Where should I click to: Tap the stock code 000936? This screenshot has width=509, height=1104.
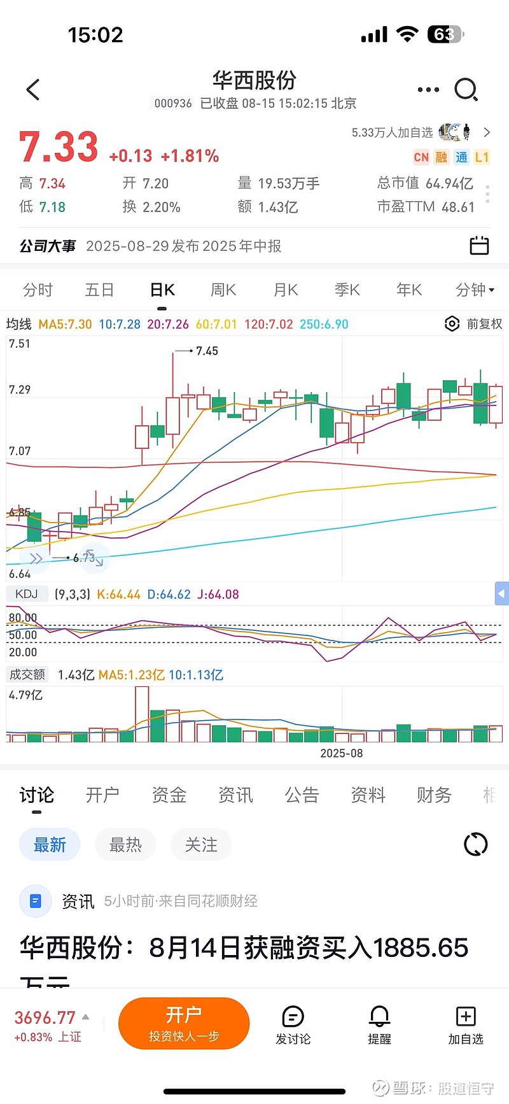(173, 103)
